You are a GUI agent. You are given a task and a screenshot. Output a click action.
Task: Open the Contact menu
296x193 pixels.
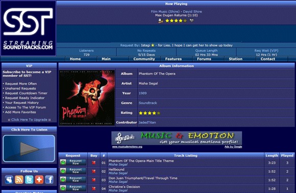(268, 59)
